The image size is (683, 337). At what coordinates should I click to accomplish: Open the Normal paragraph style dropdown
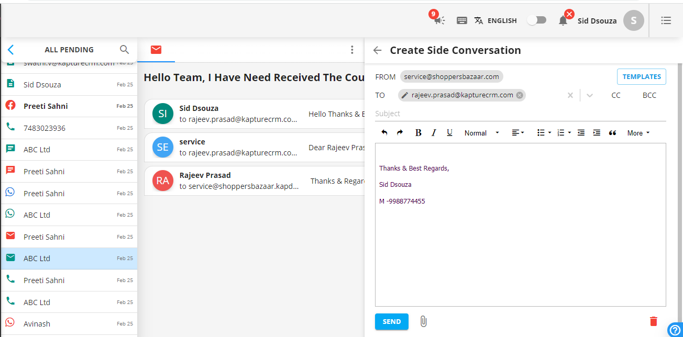coord(482,133)
